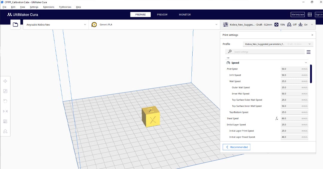Screen dimensions: 323x169
Task: Click the Travel Speed setting label
Action: [x=233, y=119]
